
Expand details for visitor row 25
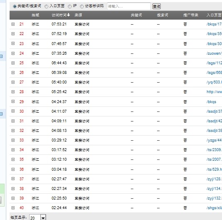click(x=13, y=63)
